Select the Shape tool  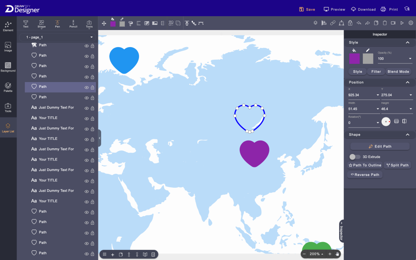pyautogui.click(x=41, y=23)
